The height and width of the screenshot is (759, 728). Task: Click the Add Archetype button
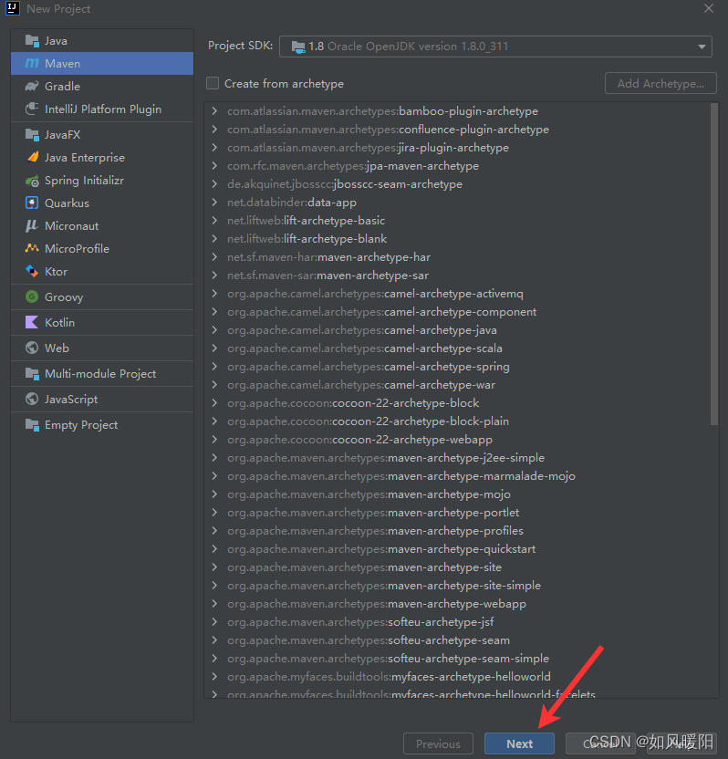pos(660,83)
